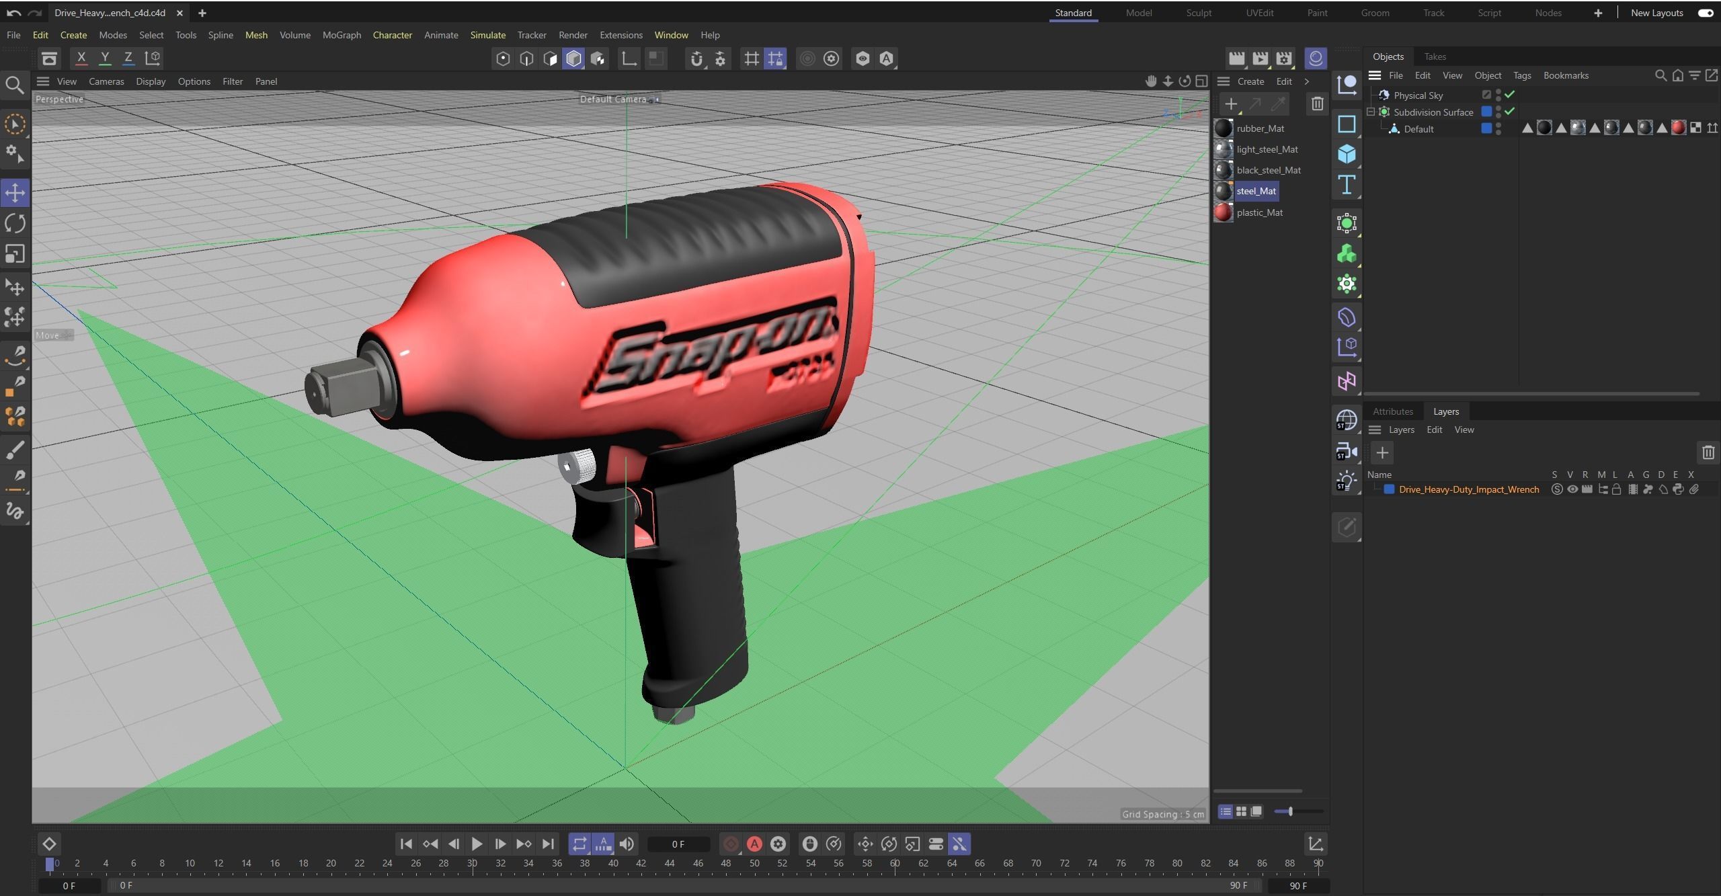
Task: Open Material Manager Create menu
Action: pos(1250,81)
